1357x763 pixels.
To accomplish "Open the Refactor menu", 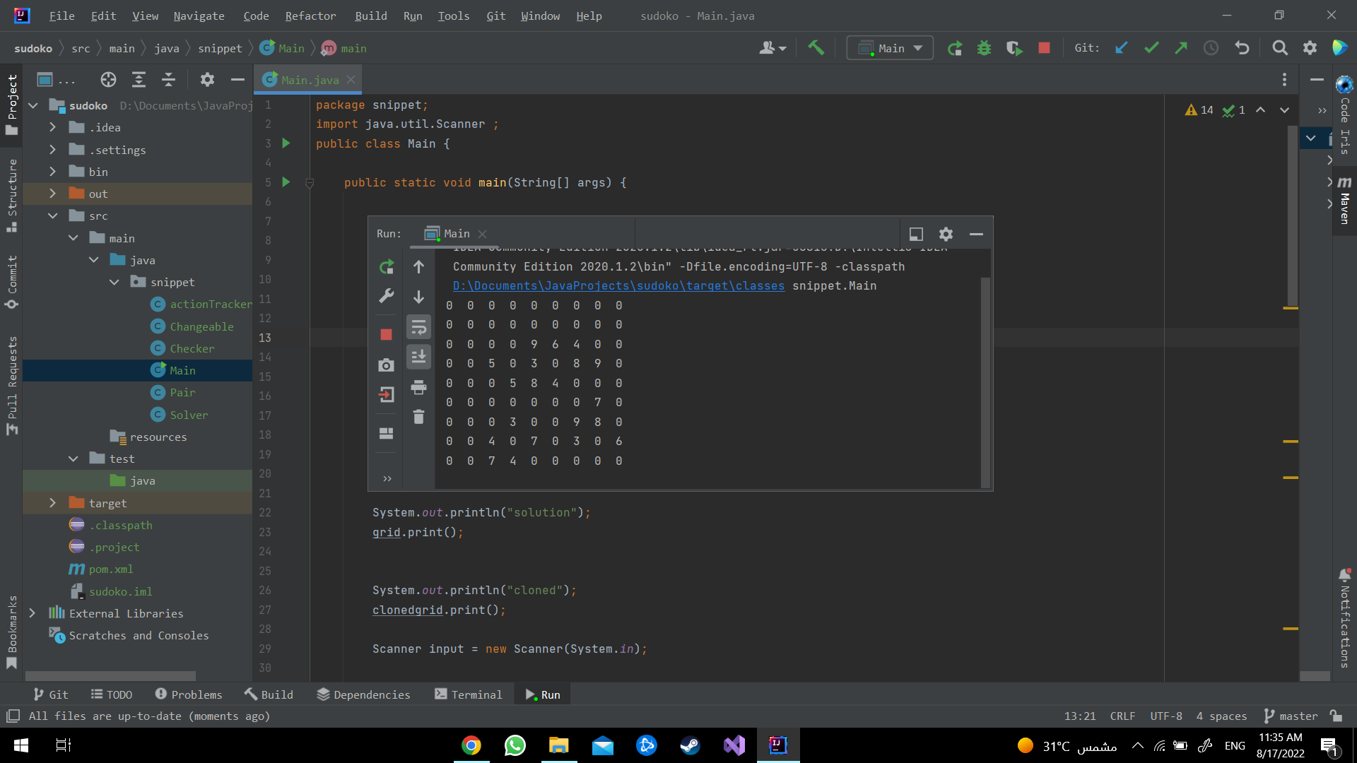I will 310,16.
